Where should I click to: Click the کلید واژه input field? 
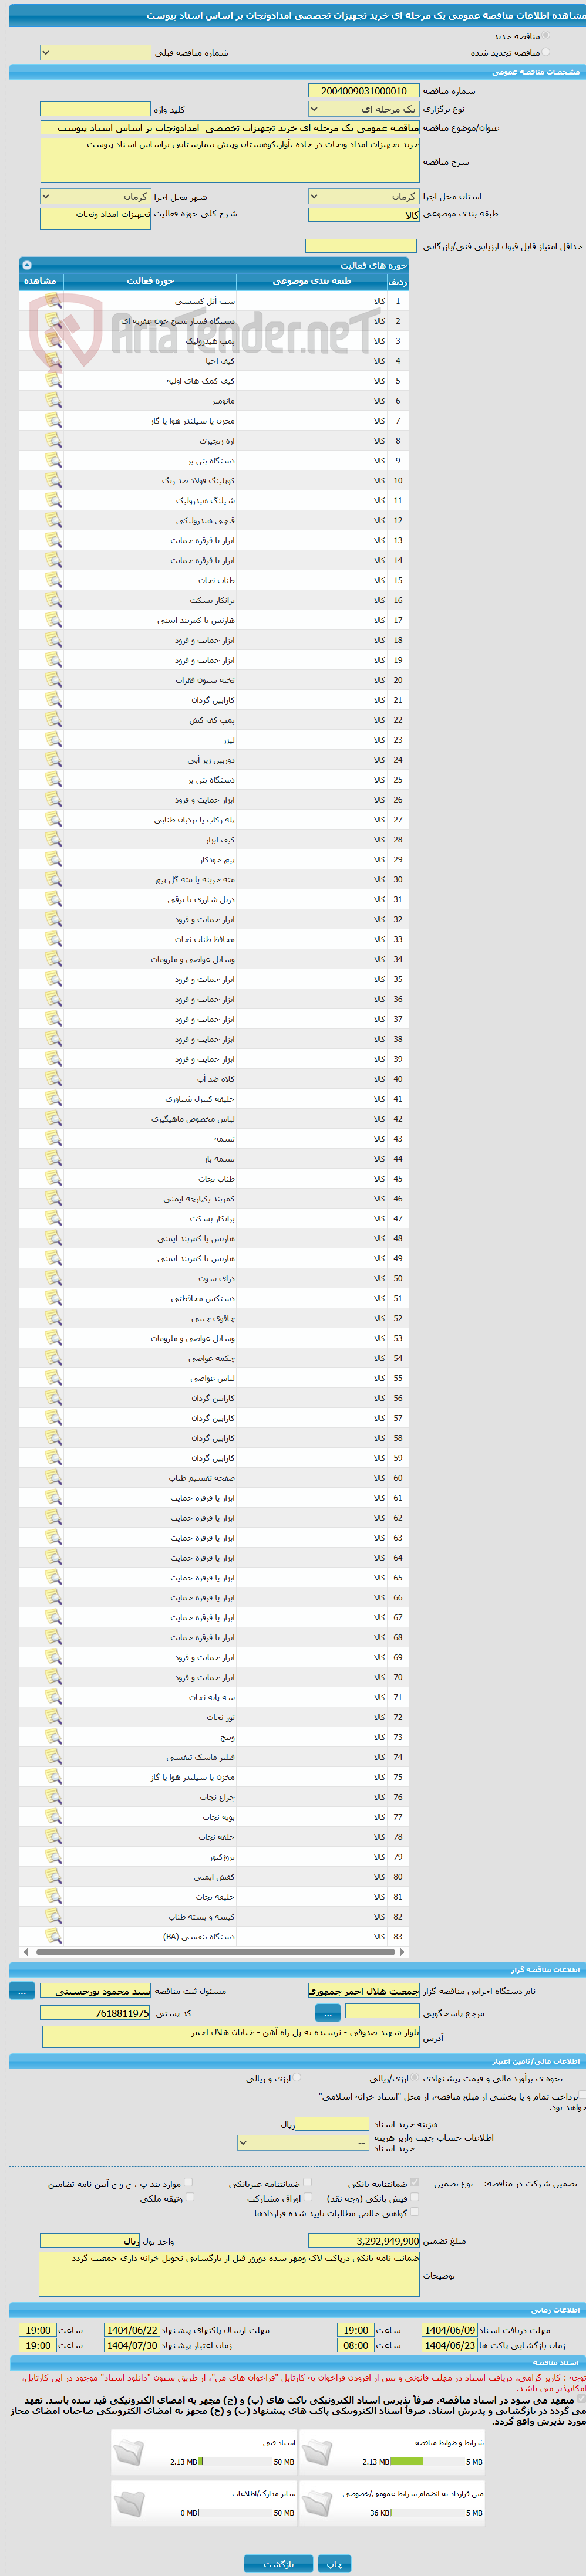click(95, 109)
